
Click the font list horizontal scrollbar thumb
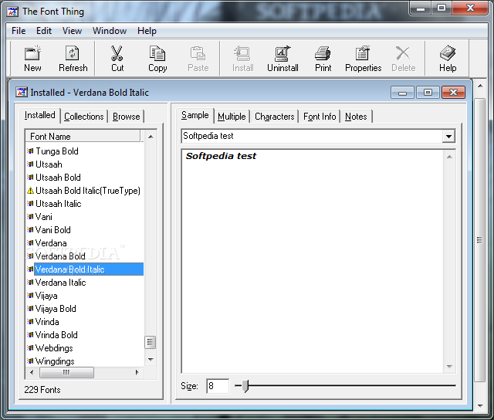[x=66, y=372]
